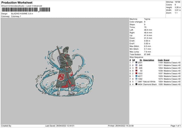This screenshot has width=182, height=128.
Task: Click the barcode in the header
Action: 26,10
